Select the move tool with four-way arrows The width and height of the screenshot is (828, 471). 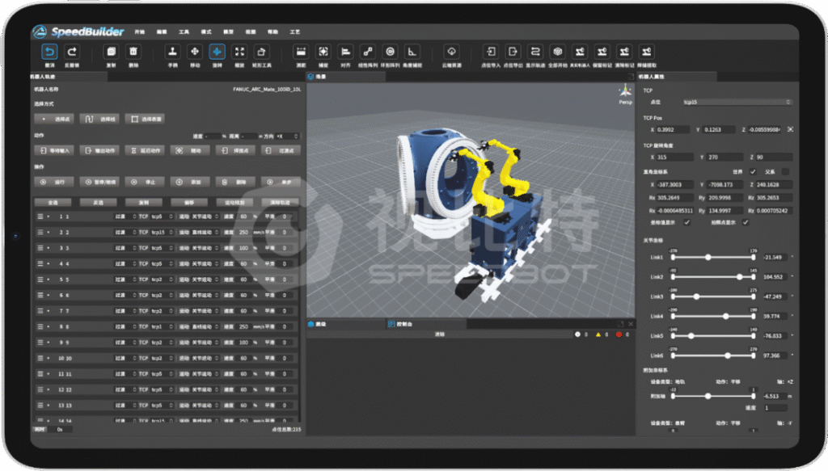click(x=194, y=51)
